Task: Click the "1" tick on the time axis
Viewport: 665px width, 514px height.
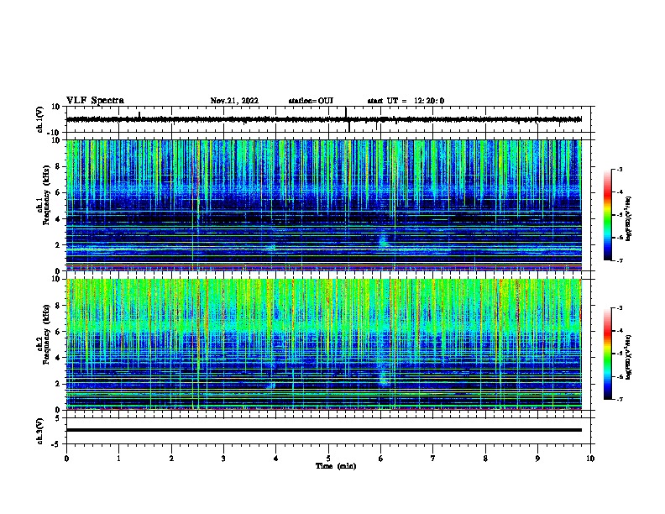Action: [x=118, y=459]
